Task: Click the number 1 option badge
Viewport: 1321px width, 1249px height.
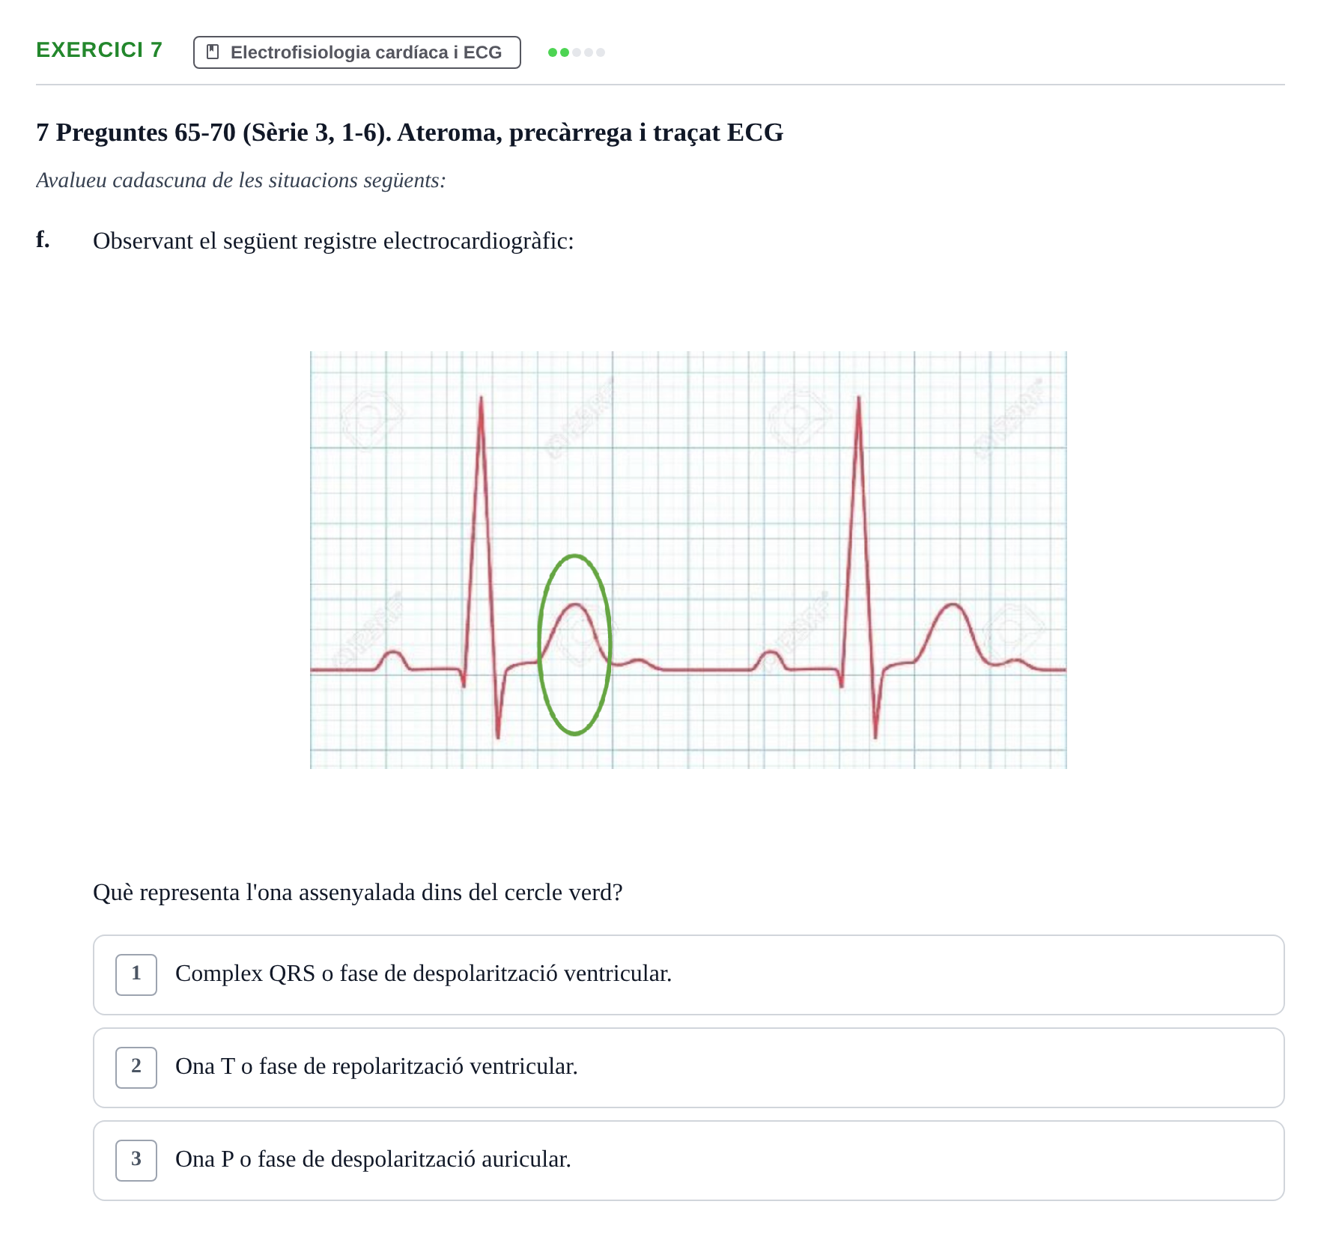Action: pyautogui.click(x=136, y=975)
